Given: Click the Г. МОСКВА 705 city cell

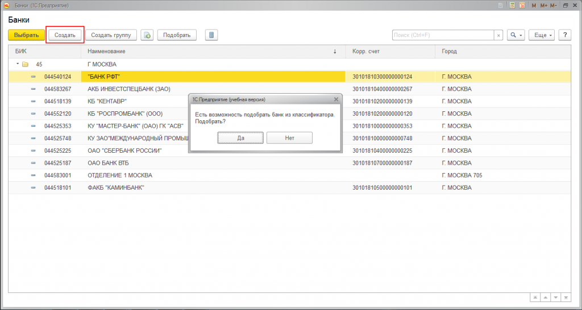Looking at the screenshot, I should (x=462, y=175).
